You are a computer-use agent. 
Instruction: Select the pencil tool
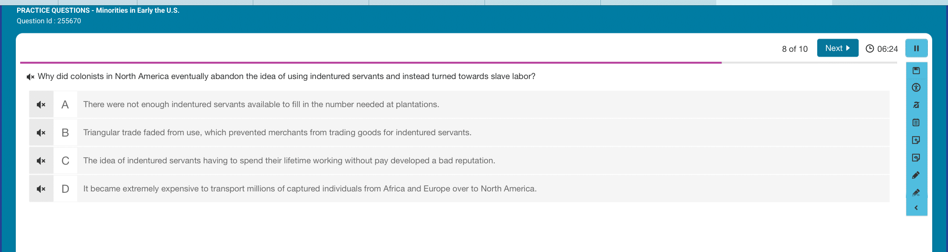tap(916, 175)
